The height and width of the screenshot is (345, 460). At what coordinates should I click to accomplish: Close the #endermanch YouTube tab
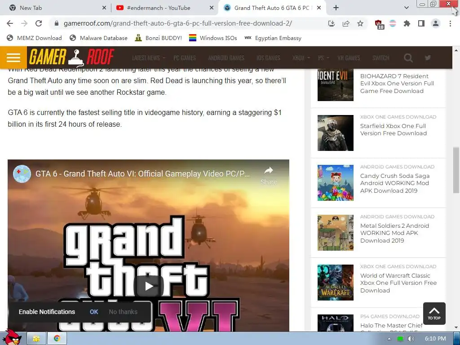click(211, 8)
